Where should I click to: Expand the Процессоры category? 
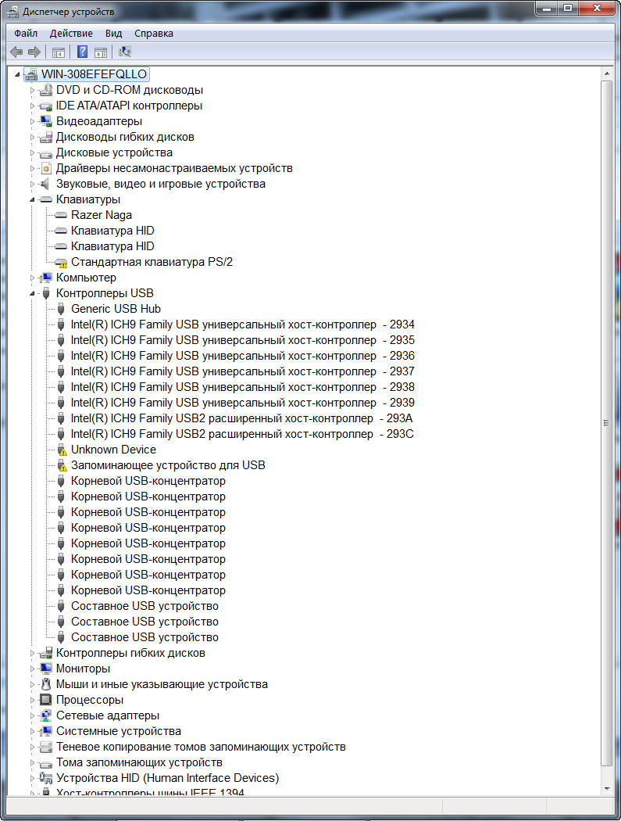point(33,700)
